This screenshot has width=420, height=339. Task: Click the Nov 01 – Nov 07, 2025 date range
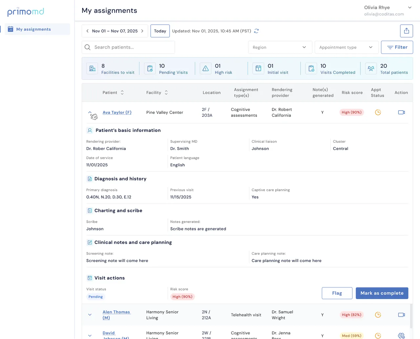[x=115, y=31]
